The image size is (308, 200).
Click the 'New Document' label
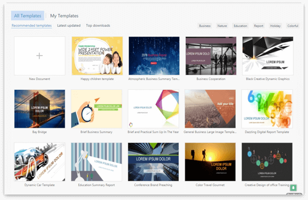39,79
